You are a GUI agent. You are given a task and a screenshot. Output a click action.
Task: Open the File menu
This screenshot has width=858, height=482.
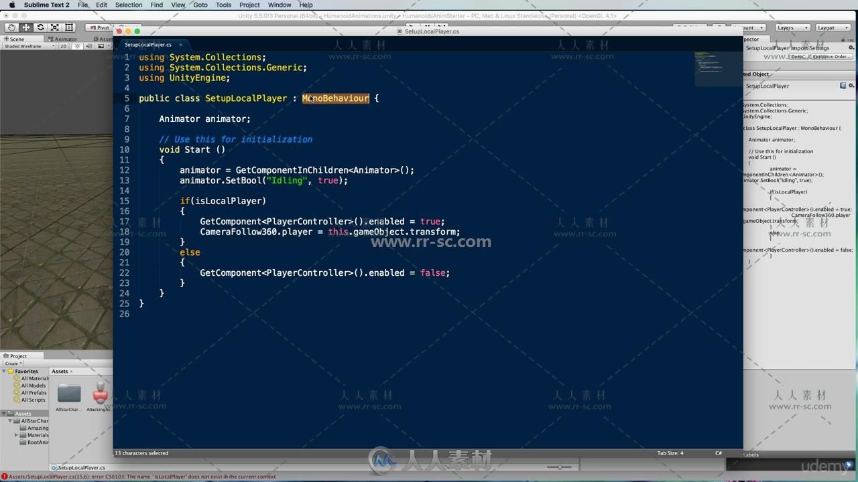82,5
